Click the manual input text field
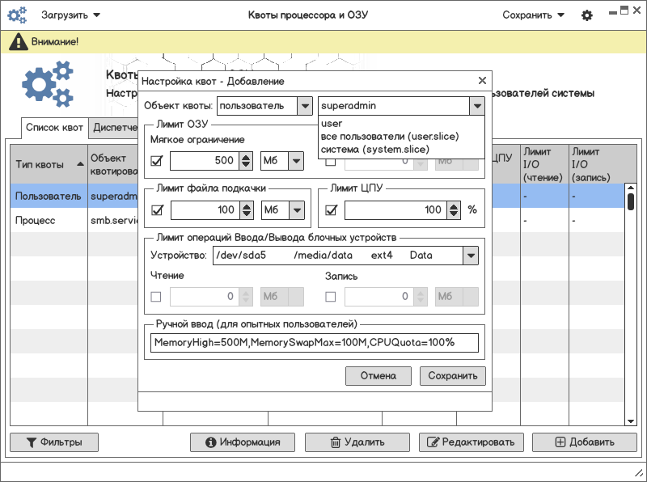 click(315, 343)
